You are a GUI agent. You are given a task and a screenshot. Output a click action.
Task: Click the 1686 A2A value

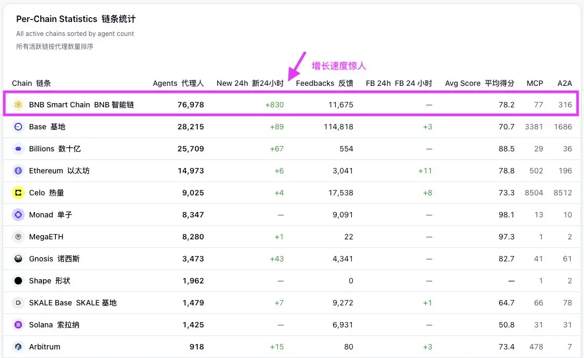pyautogui.click(x=563, y=127)
